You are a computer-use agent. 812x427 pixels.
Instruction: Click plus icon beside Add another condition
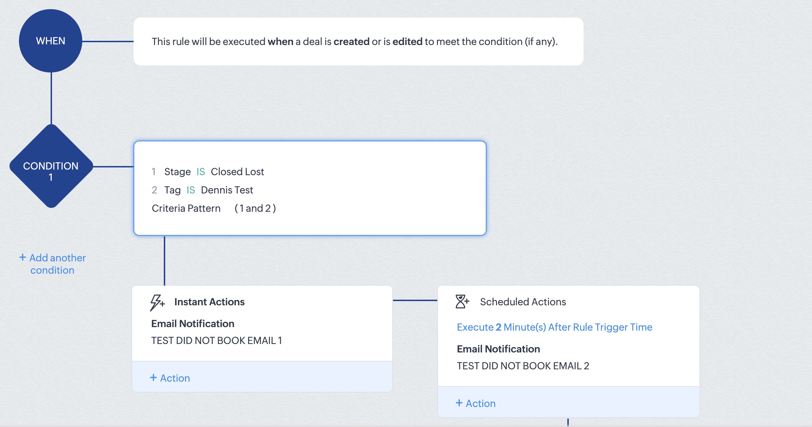pos(22,257)
